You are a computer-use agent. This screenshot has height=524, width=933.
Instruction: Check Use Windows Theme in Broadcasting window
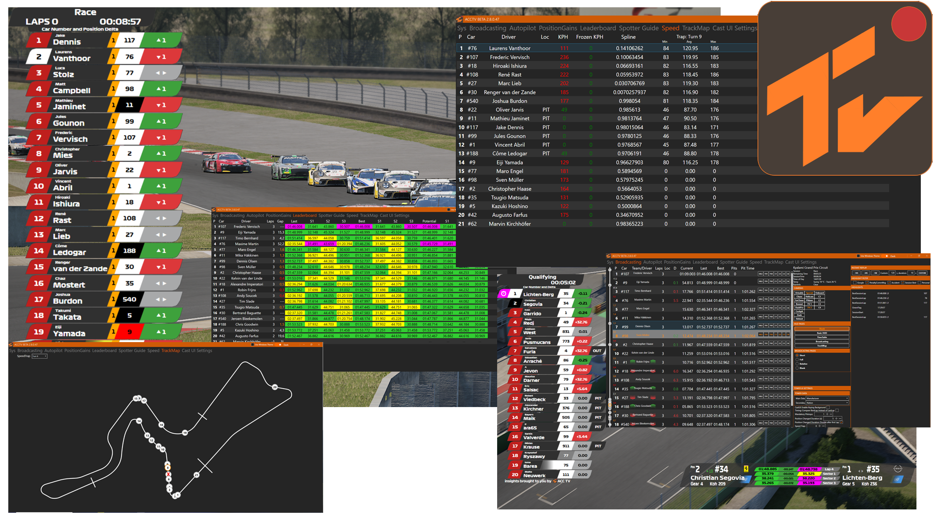click(x=858, y=256)
